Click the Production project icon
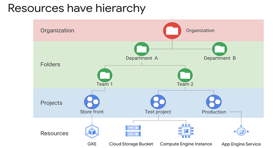The width and height of the screenshot is (280, 148). pos(214,102)
